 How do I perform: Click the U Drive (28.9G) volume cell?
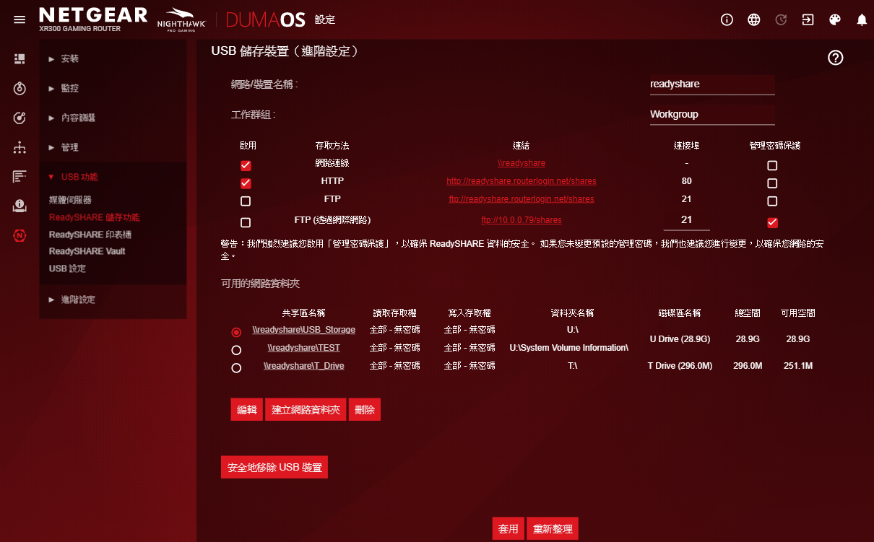680,338
